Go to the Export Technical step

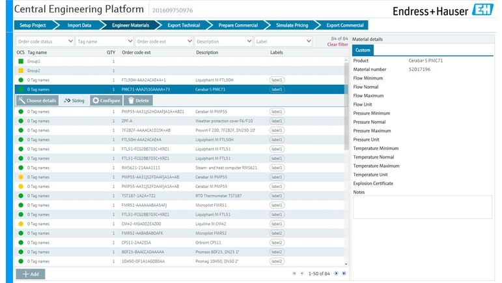(x=184, y=25)
